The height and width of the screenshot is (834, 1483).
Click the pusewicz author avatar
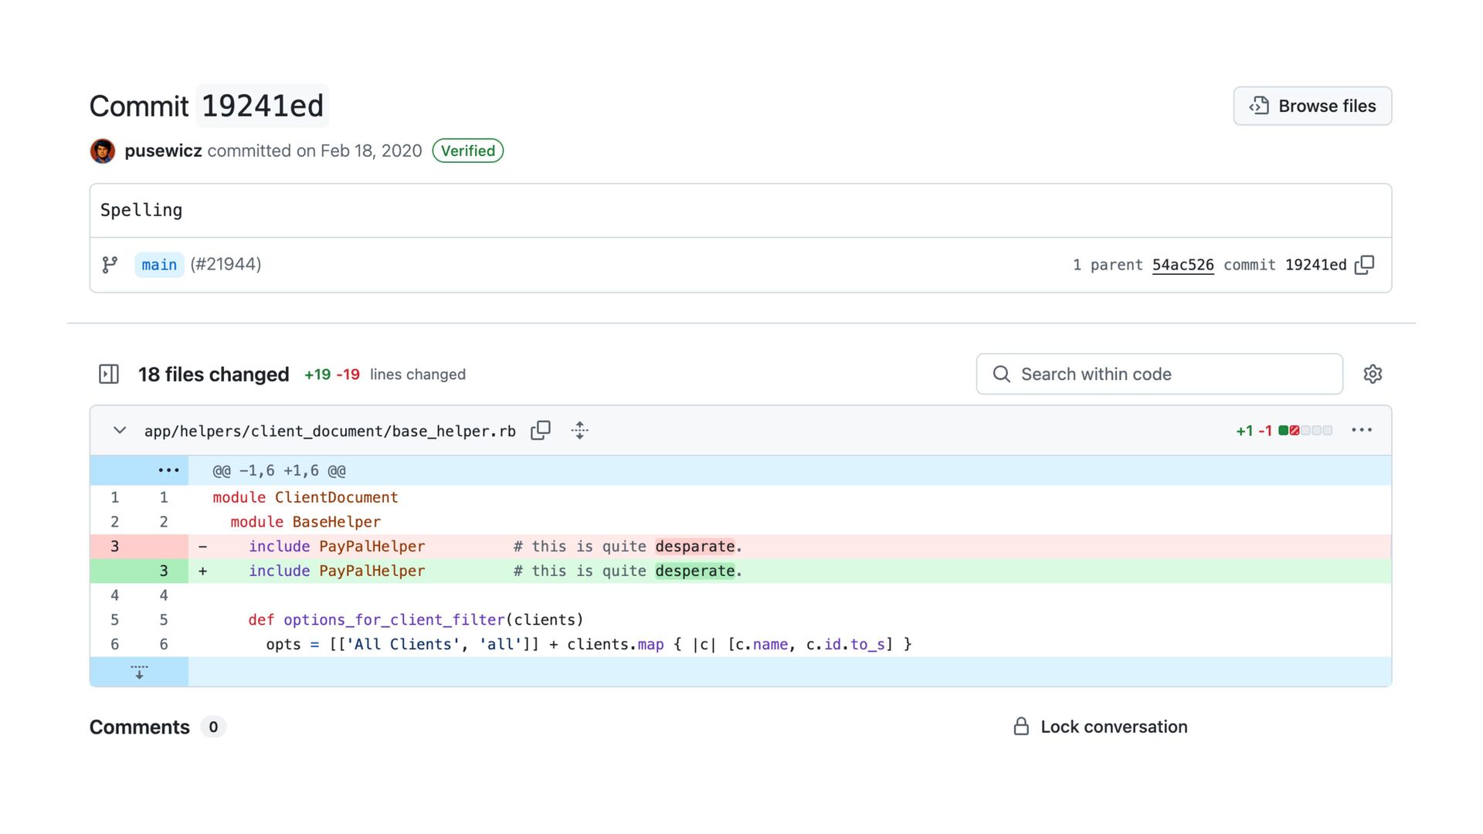(x=103, y=151)
